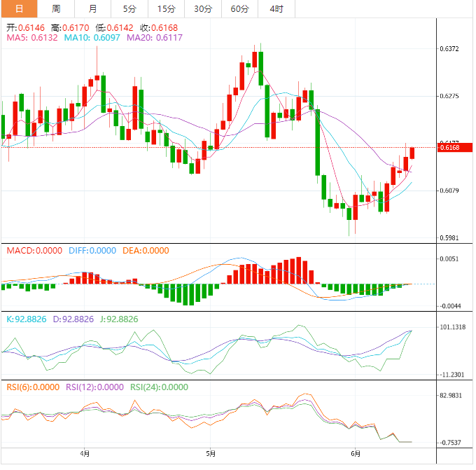Show the 4时 timeframe chart
Viewport: 476px width, 470px height.
(x=276, y=8)
